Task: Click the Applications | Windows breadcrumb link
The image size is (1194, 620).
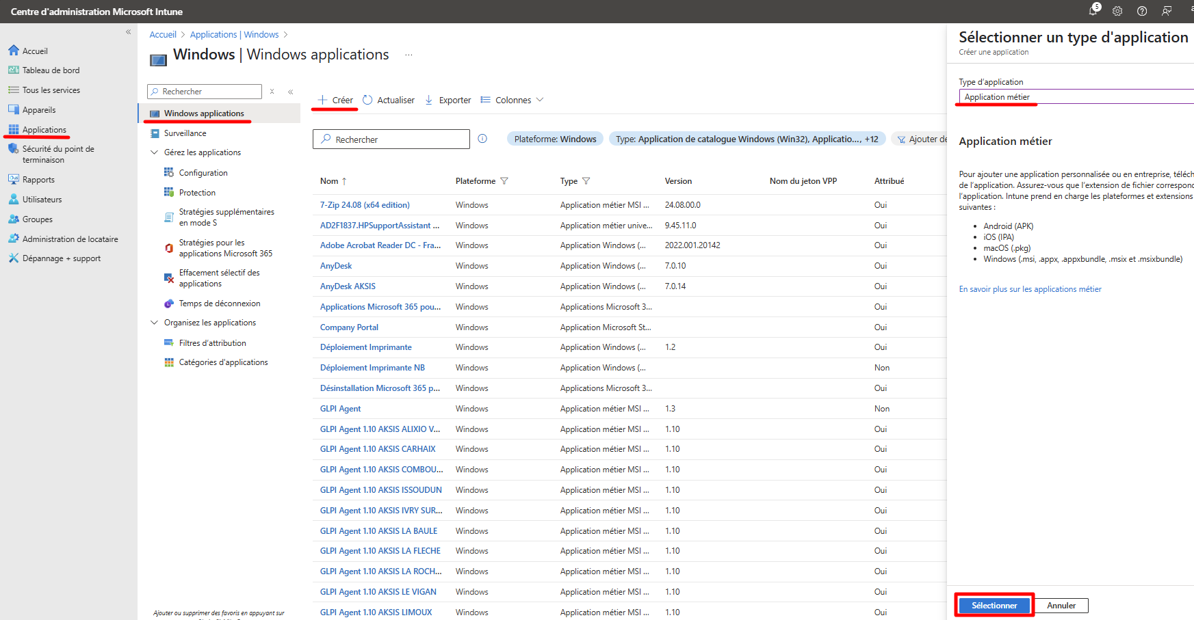Action: click(x=234, y=34)
